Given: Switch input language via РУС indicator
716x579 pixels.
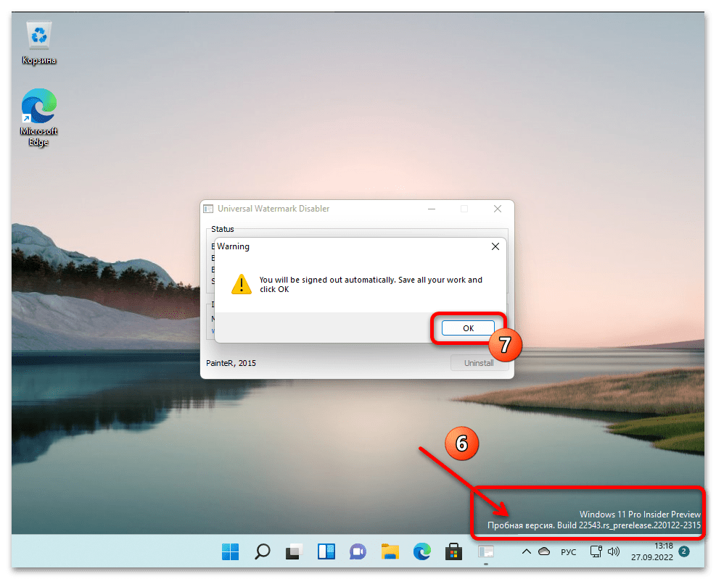Looking at the screenshot, I should coord(568,552).
